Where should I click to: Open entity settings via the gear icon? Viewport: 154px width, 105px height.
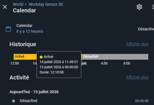[x=139, y=7]
